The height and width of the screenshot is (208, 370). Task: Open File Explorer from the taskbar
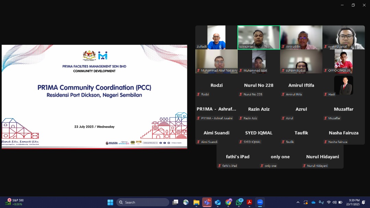(x=196, y=202)
